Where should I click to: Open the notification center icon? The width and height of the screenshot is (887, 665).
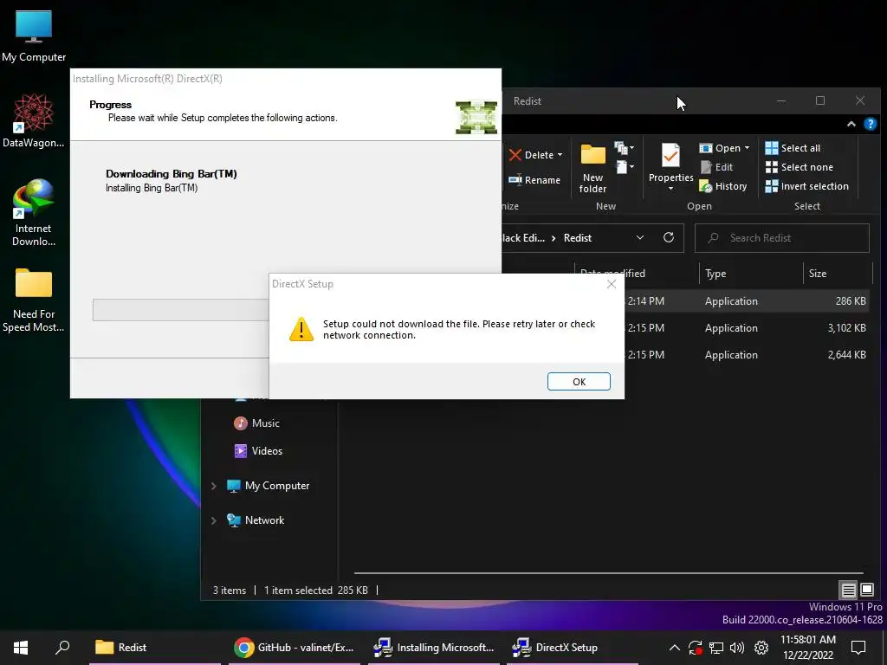[x=858, y=648]
